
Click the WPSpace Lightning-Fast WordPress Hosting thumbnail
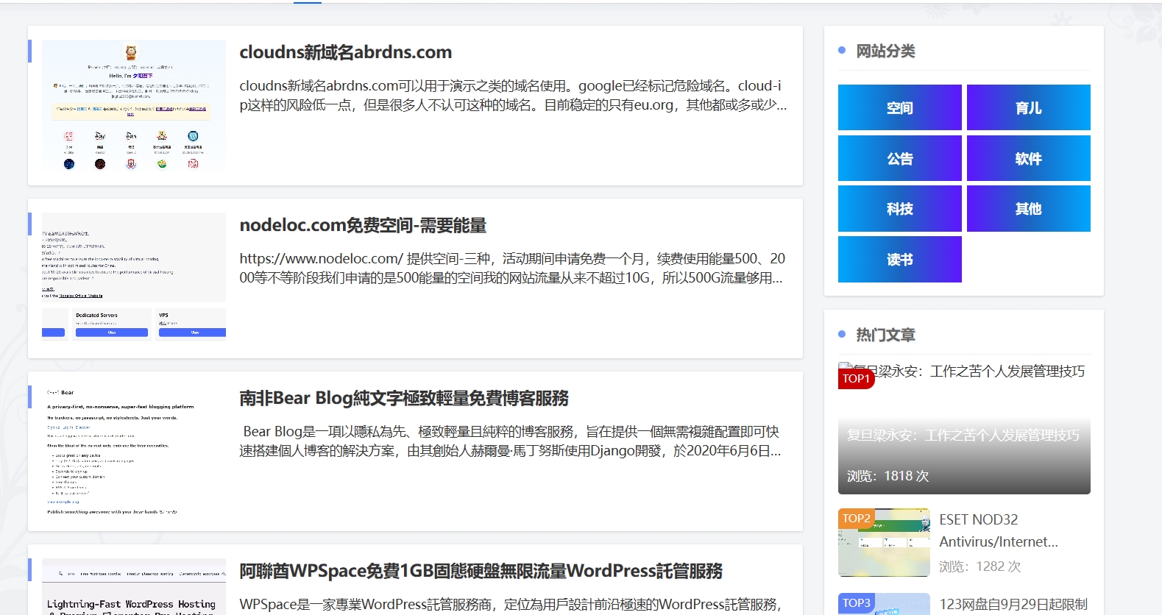[x=134, y=586]
